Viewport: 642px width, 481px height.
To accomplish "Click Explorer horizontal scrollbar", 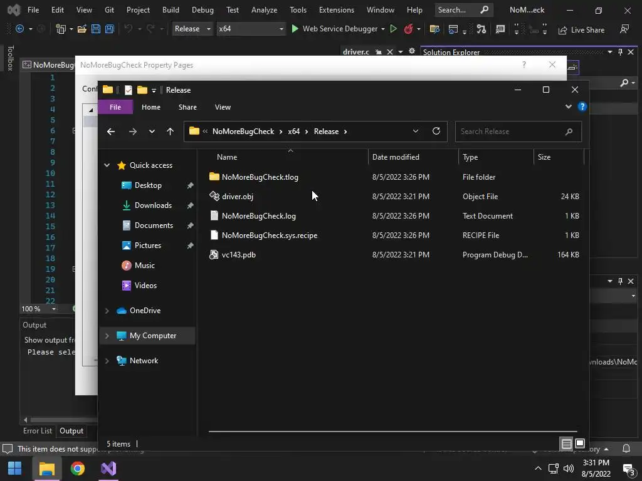I will click(392, 431).
